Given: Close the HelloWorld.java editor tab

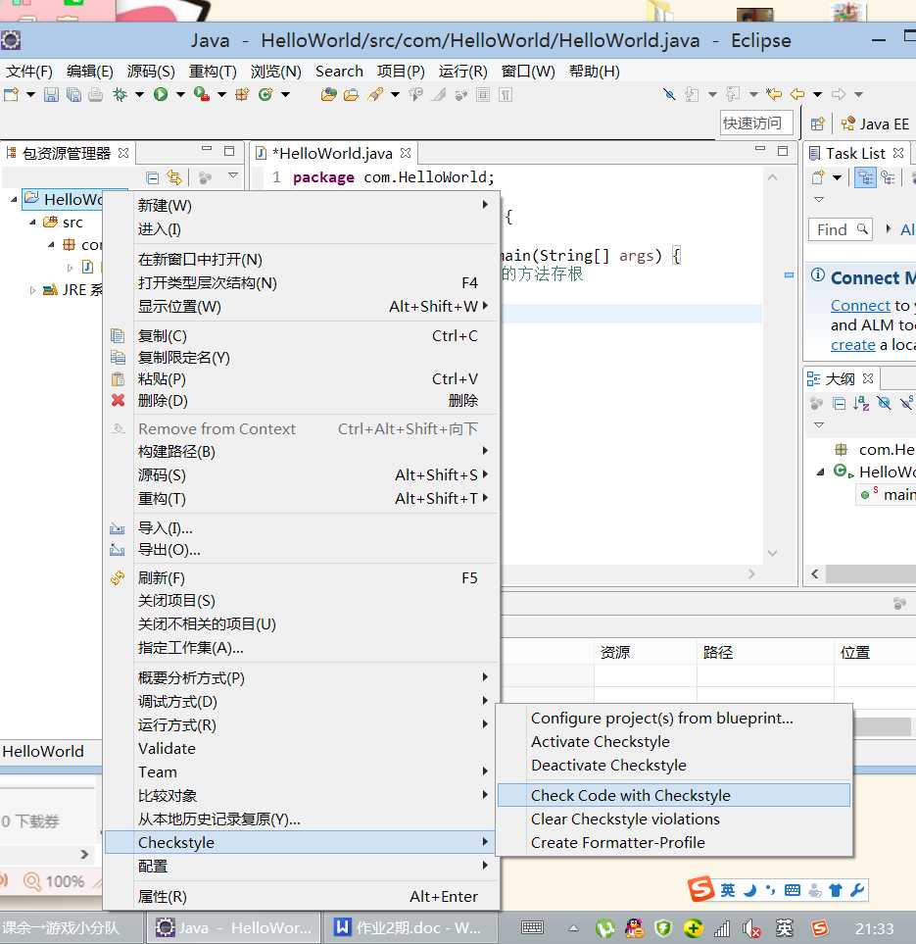Looking at the screenshot, I should coord(406,153).
